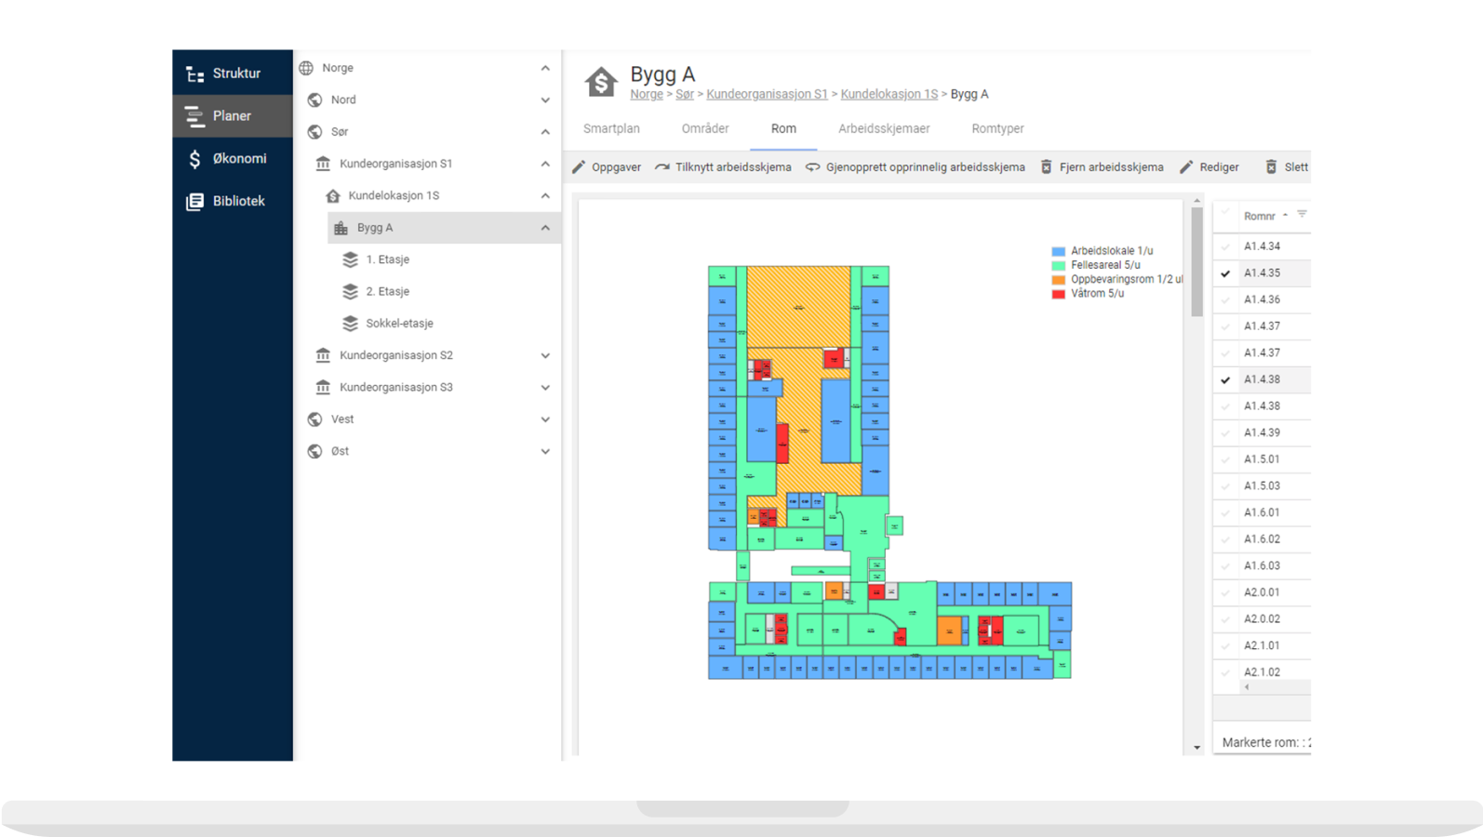Collapse the Bygg A tree node
This screenshot has height=837, width=1483.
click(545, 228)
